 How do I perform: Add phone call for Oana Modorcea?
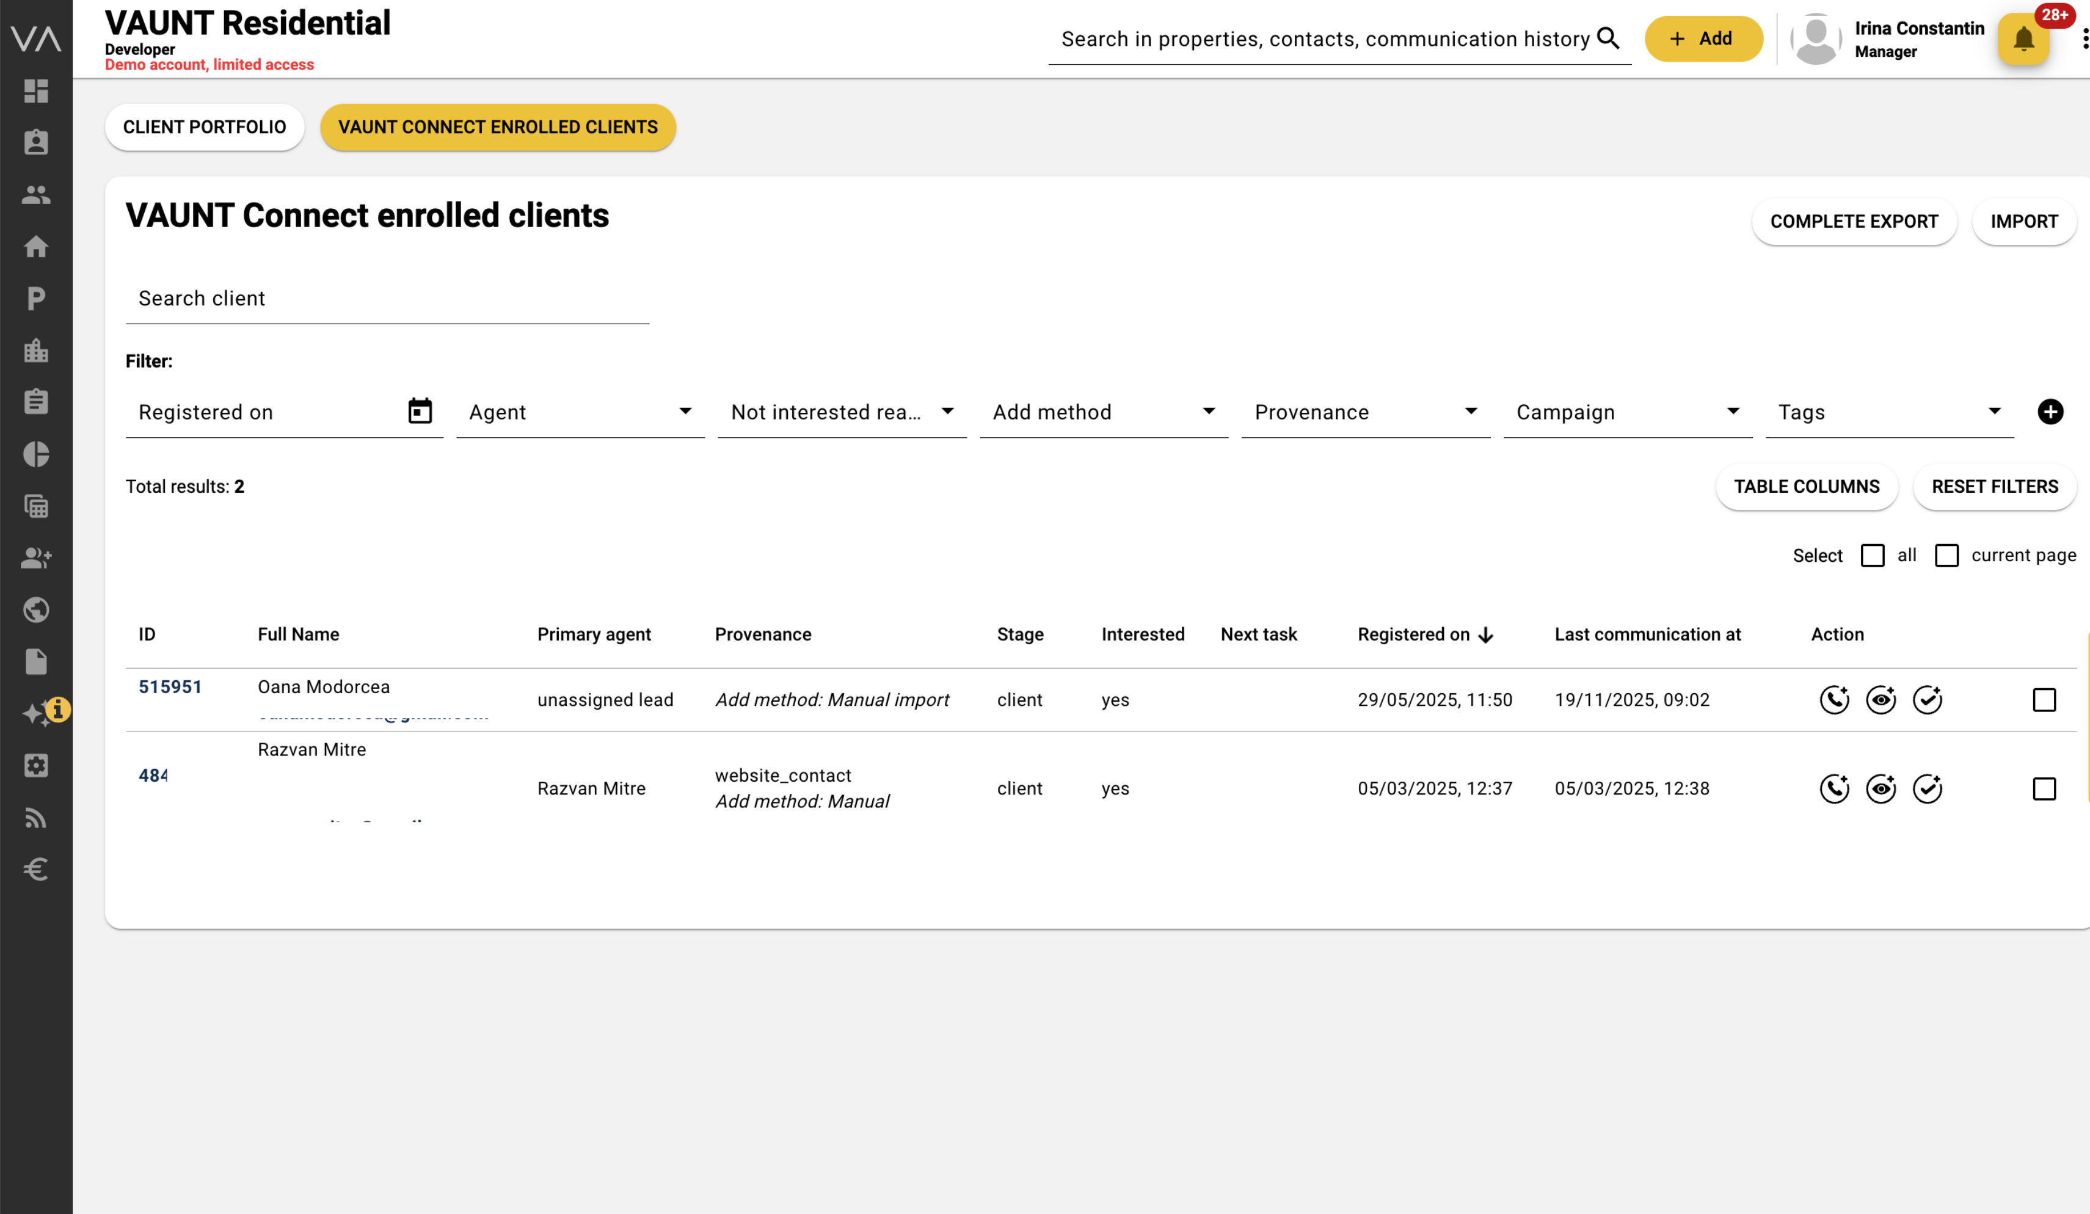click(x=1833, y=699)
